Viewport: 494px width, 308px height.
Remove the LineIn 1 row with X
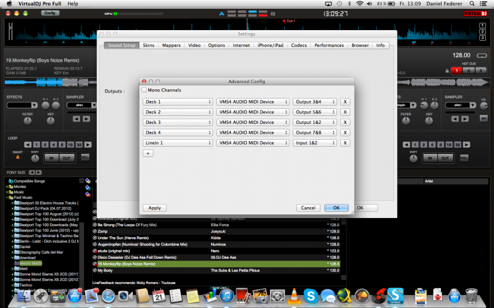[345, 143]
